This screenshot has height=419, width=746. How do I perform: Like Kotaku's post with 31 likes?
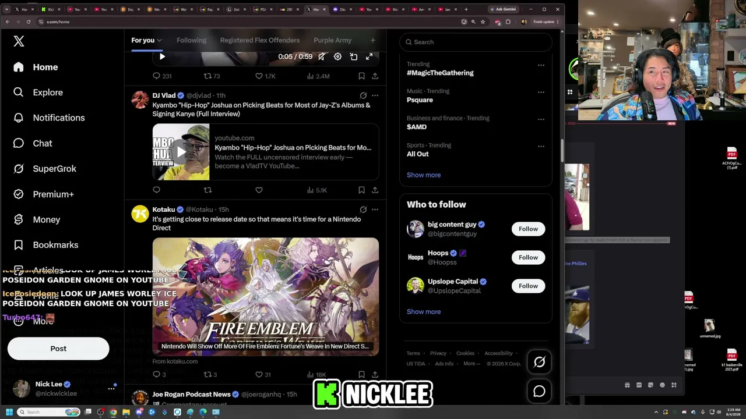(x=263, y=375)
